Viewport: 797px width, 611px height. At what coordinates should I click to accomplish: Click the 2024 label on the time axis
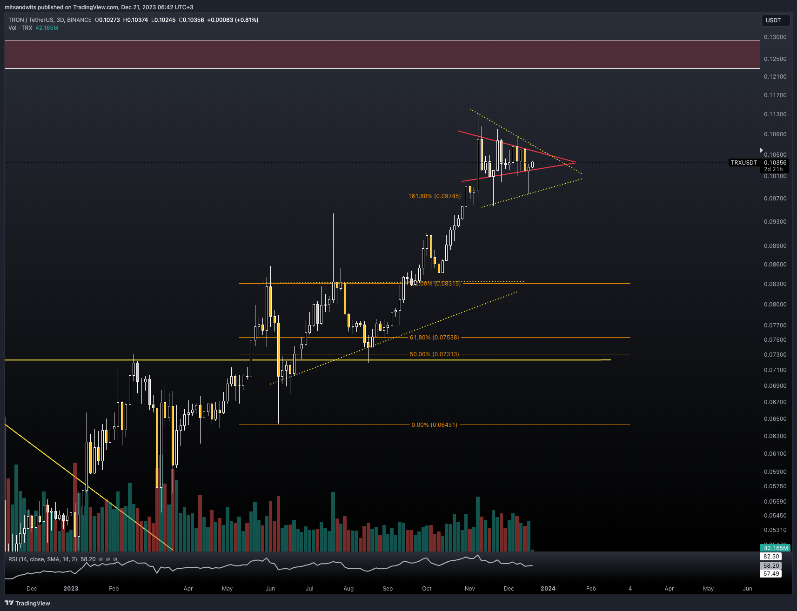click(x=548, y=589)
